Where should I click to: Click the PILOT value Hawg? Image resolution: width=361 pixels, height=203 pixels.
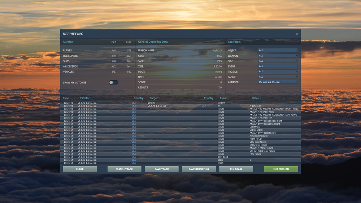pyautogui.click(x=218, y=72)
